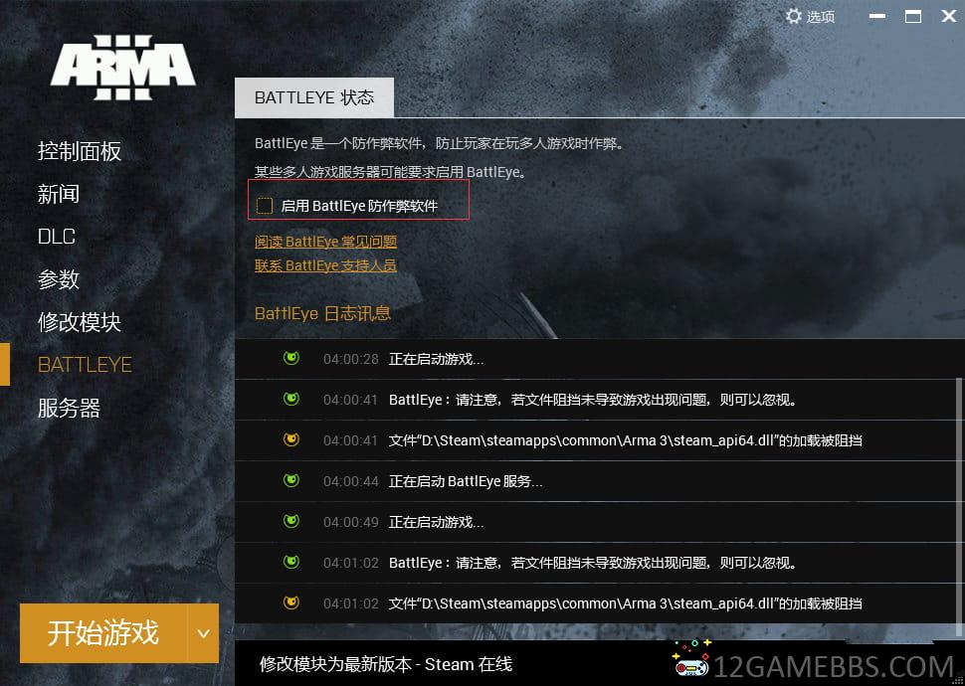Click green icon beside 04:01:02 BattlEye notice

coord(291,563)
